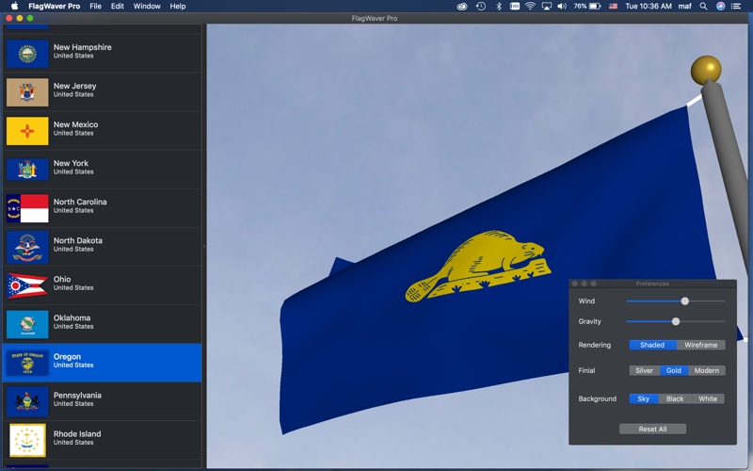Open the Apple menu
This screenshot has height=471, width=753.
[x=14, y=7]
